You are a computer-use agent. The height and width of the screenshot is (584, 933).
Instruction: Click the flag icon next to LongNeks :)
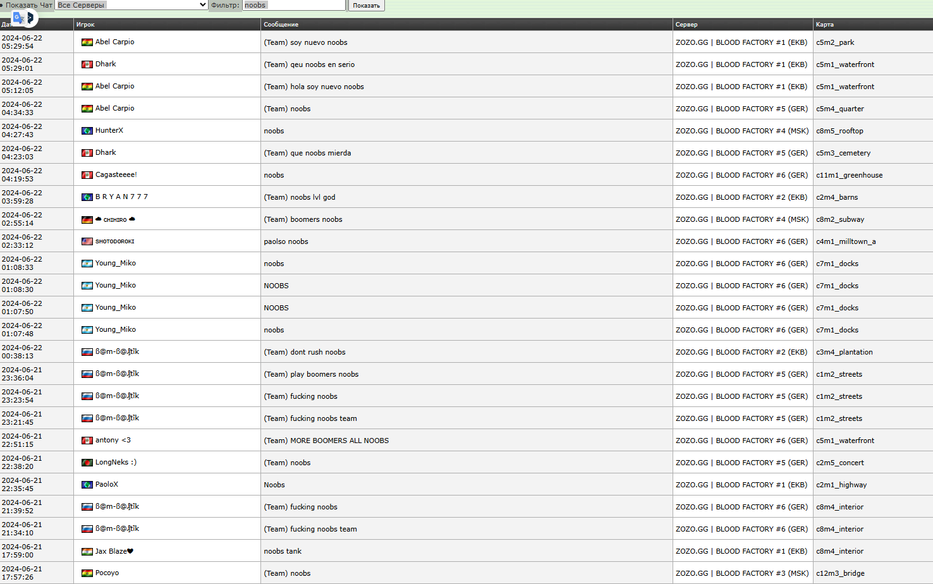[x=87, y=463]
